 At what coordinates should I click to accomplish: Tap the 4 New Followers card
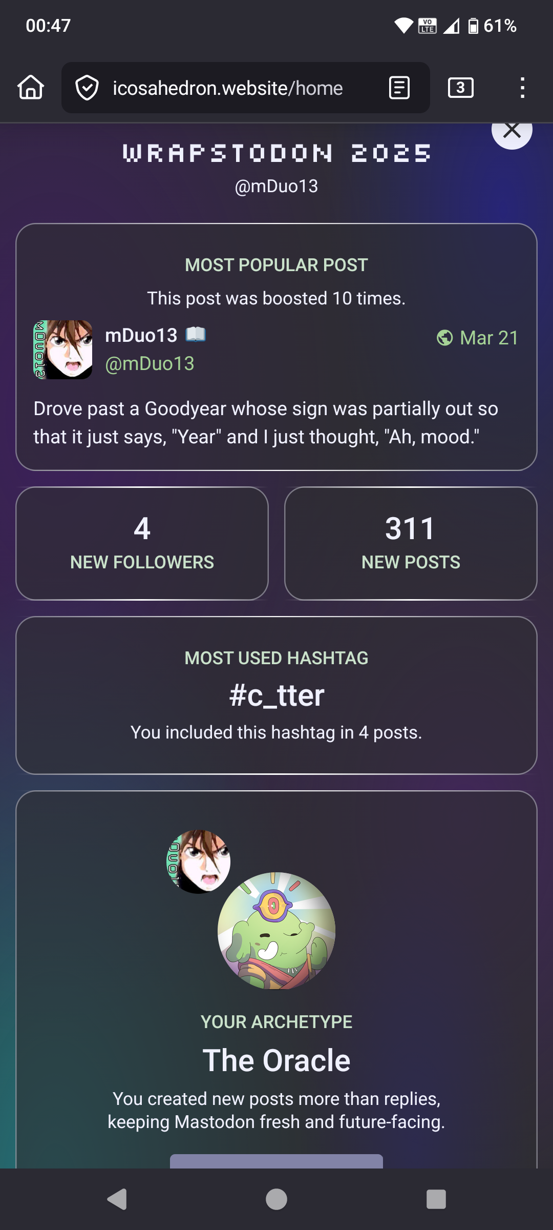[x=142, y=543]
